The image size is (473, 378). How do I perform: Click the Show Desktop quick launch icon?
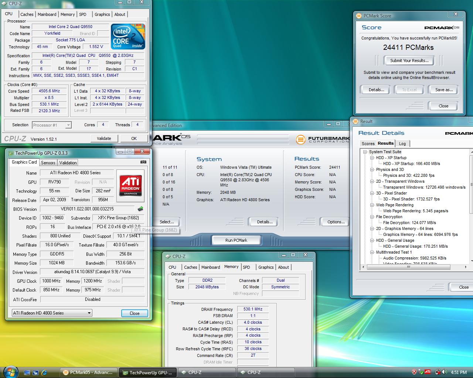(27, 372)
